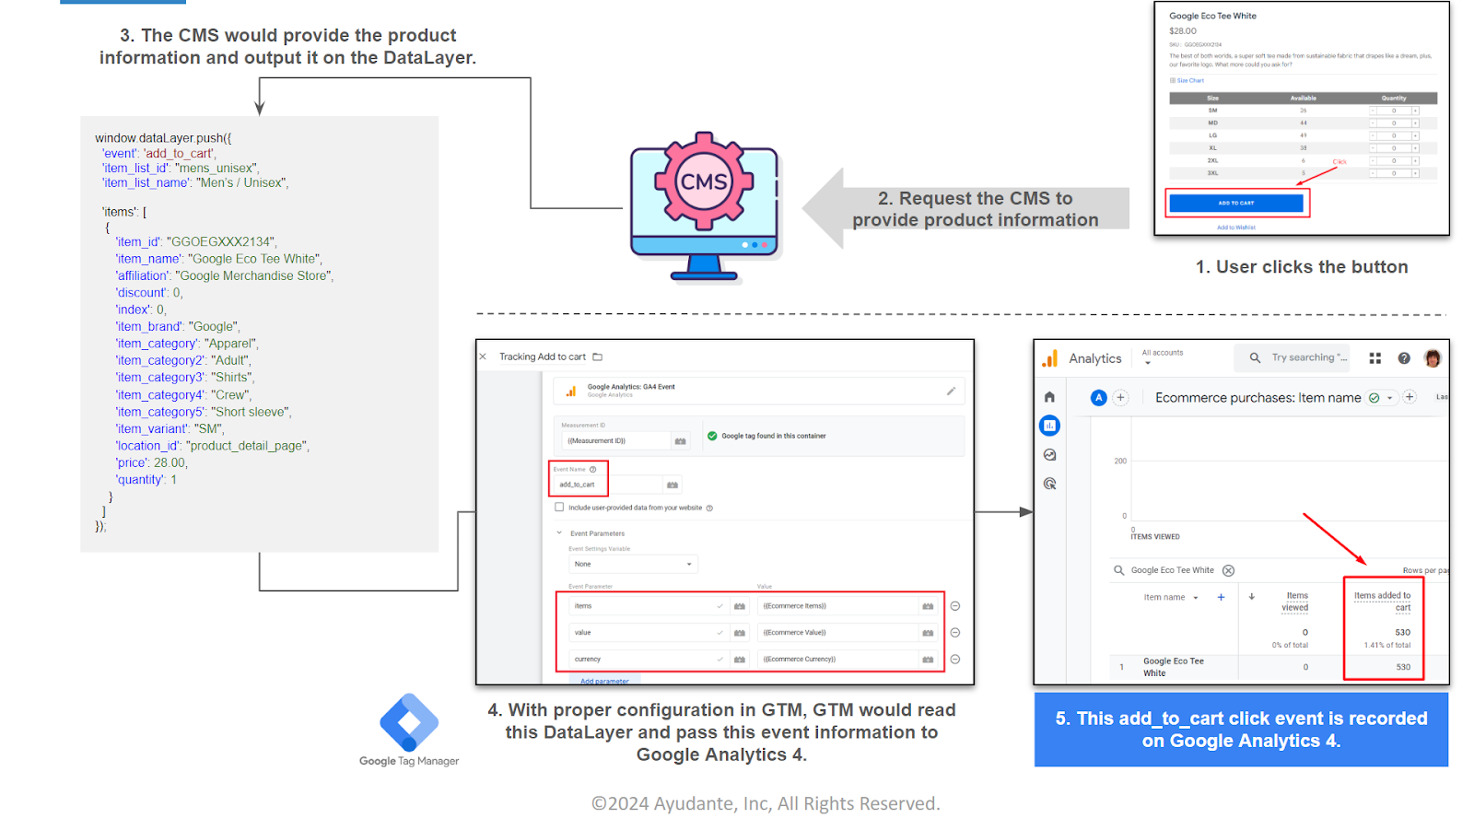Open the variable picker beside the Ecommerce Value field
Image resolution: width=1474 pixels, height=830 pixels.
tap(928, 633)
